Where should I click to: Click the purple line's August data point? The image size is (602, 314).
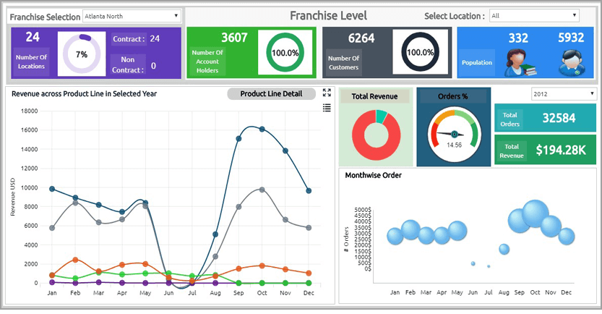coord(215,284)
